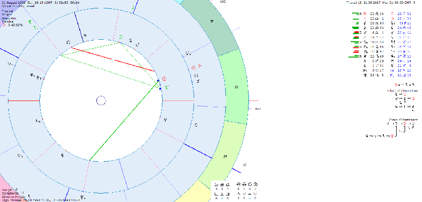Image resolution: width=422 pixels, height=202 pixels.
Task: Click the Moon phase icon beside 45.00%
Action: click(4, 25)
